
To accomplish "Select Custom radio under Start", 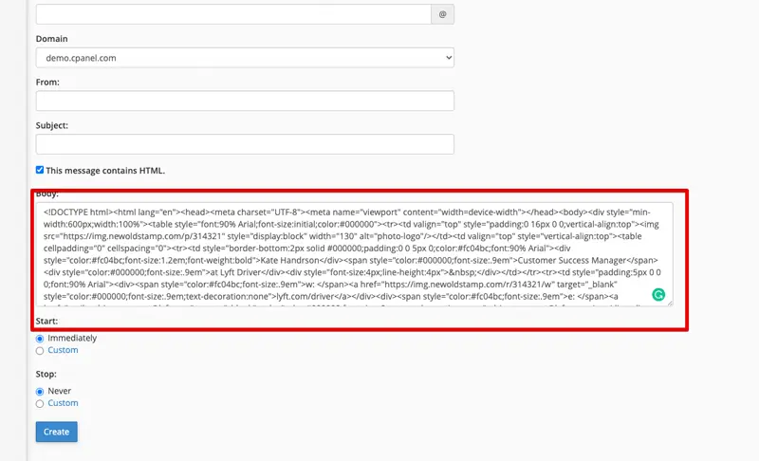I will pos(40,351).
